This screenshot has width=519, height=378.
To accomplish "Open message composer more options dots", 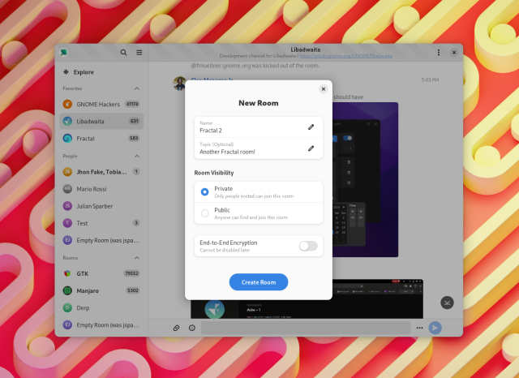I will tap(419, 328).
